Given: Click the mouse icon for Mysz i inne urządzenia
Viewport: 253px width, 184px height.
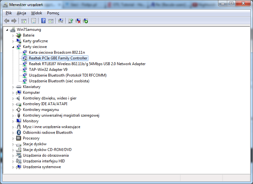Looking at the screenshot, I should pyautogui.click(x=19, y=127).
